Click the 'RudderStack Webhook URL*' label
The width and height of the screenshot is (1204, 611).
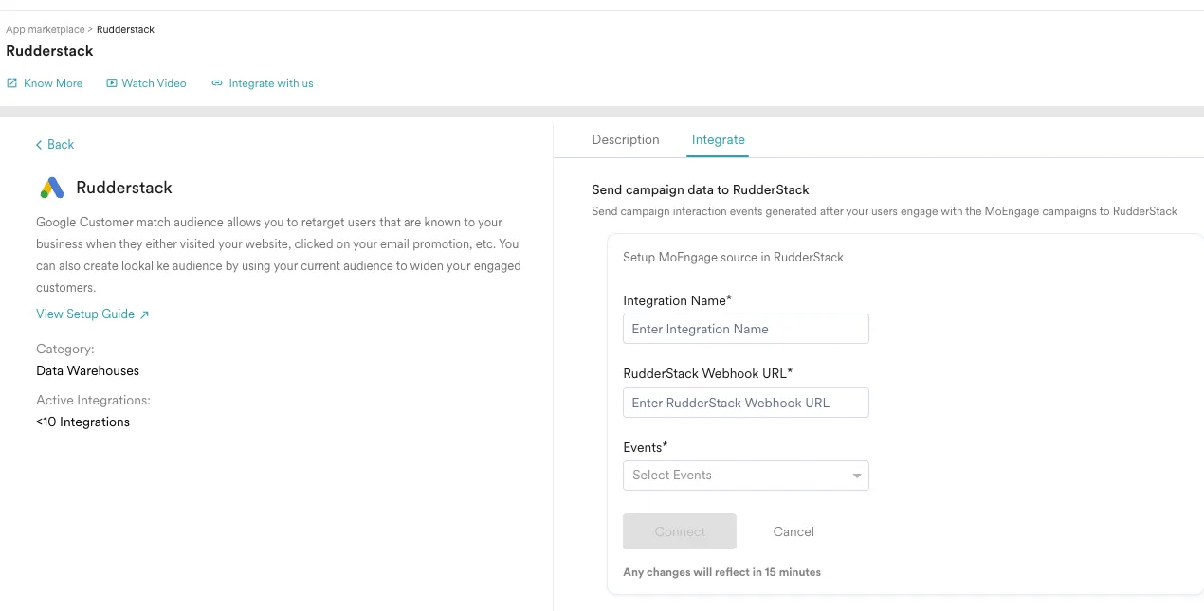707,373
